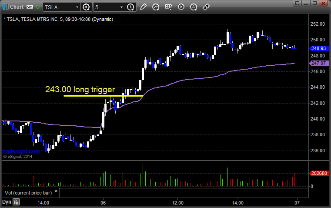Click the 240.00 price axis label
The width and height of the screenshot is (331, 208).
pyautogui.click(x=318, y=119)
